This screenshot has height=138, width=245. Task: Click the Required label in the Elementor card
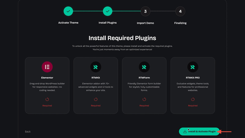tap(47, 106)
